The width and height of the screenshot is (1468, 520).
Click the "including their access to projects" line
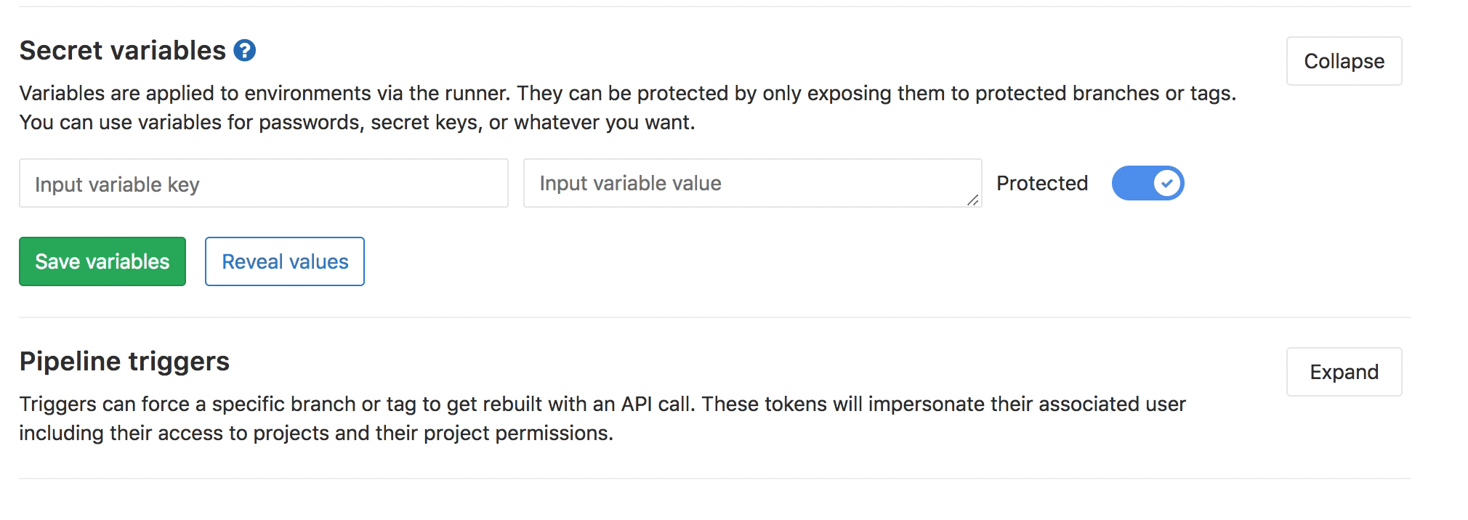[x=315, y=434]
